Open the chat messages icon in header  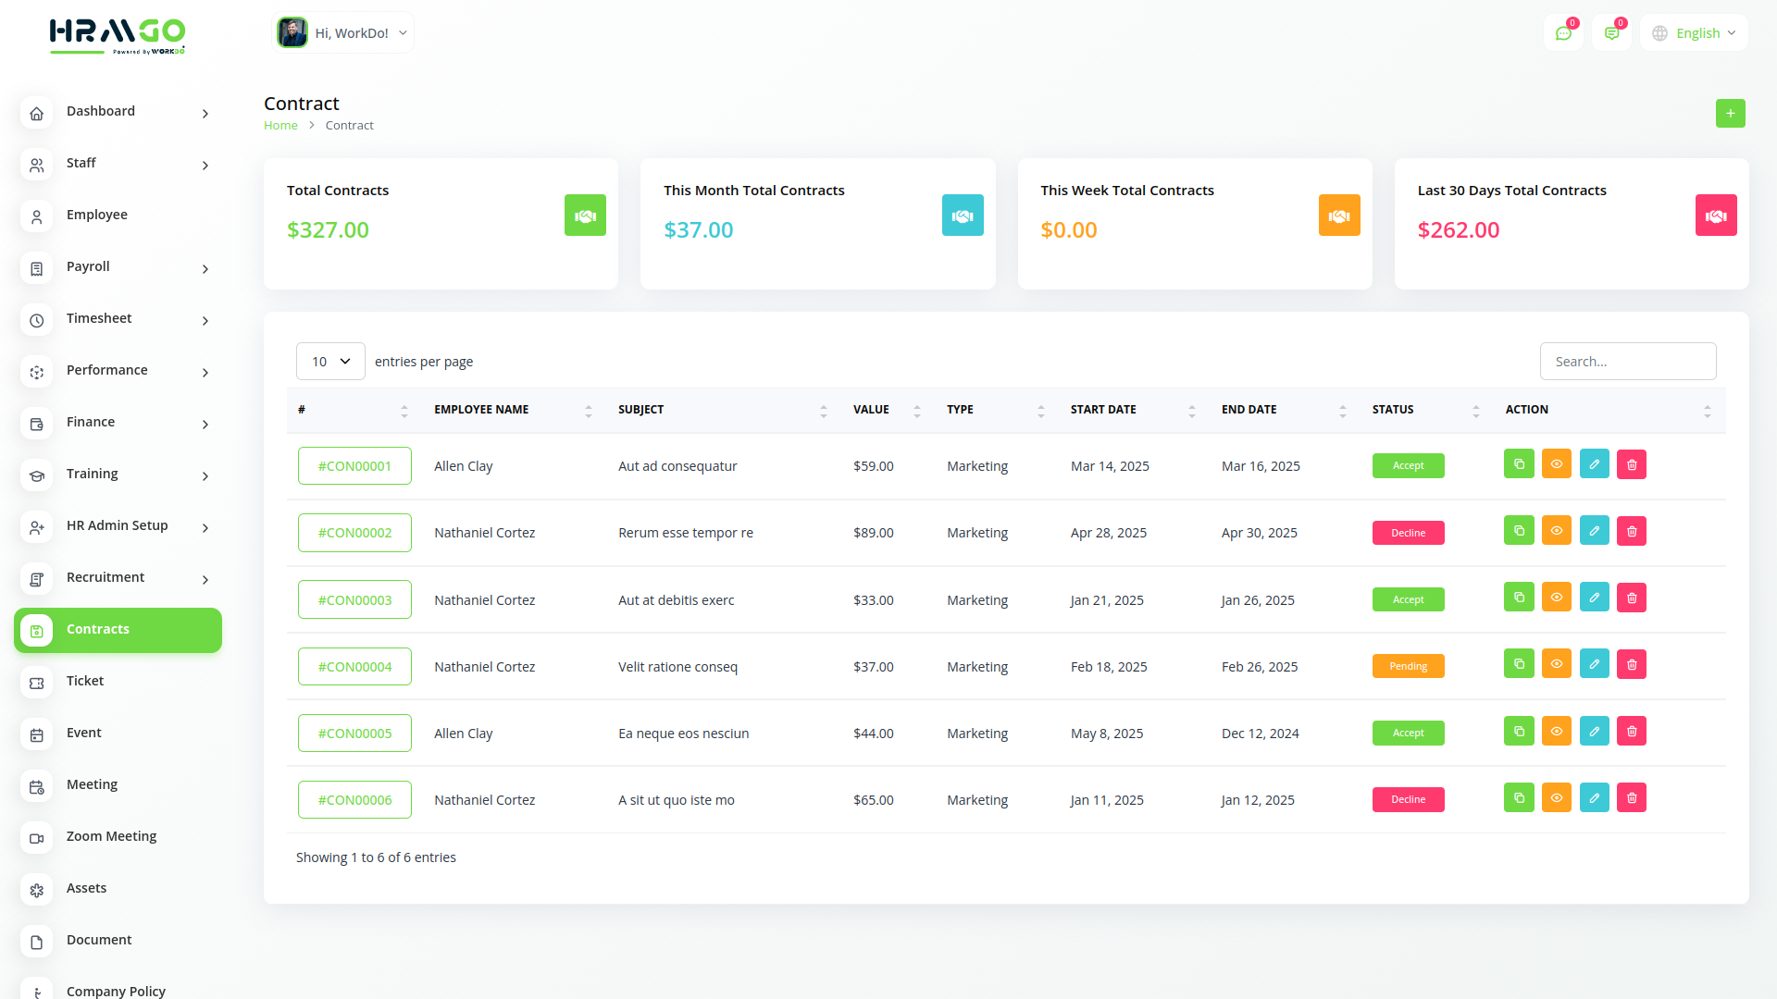(x=1563, y=33)
